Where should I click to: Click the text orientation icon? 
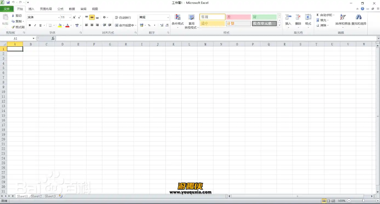pos(104,17)
